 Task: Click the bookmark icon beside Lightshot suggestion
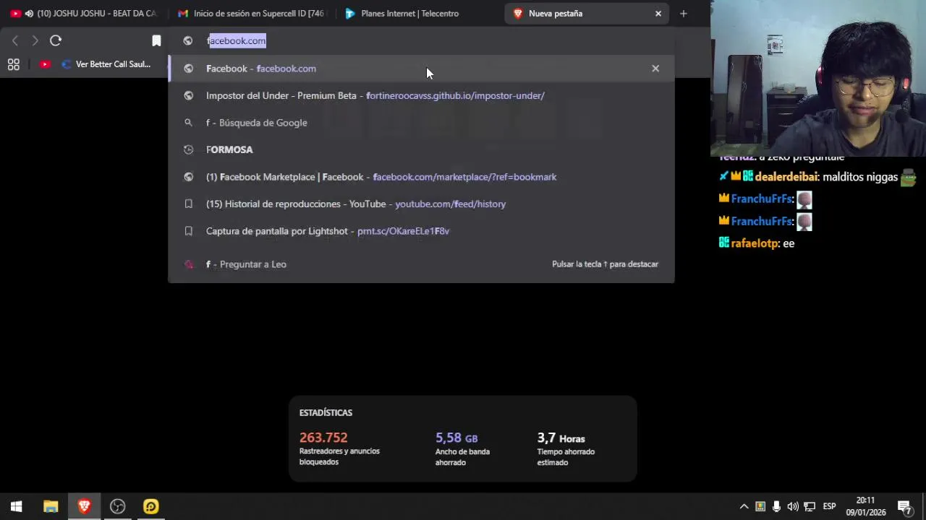(188, 231)
